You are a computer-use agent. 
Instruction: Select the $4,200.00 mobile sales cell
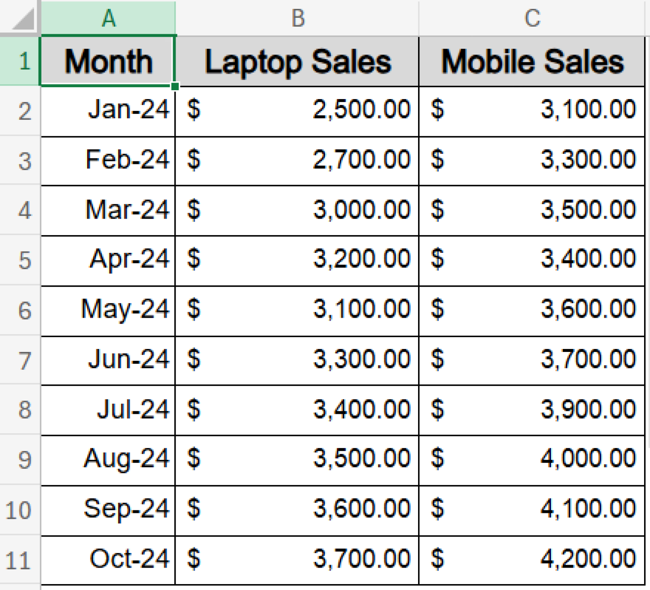(531, 559)
